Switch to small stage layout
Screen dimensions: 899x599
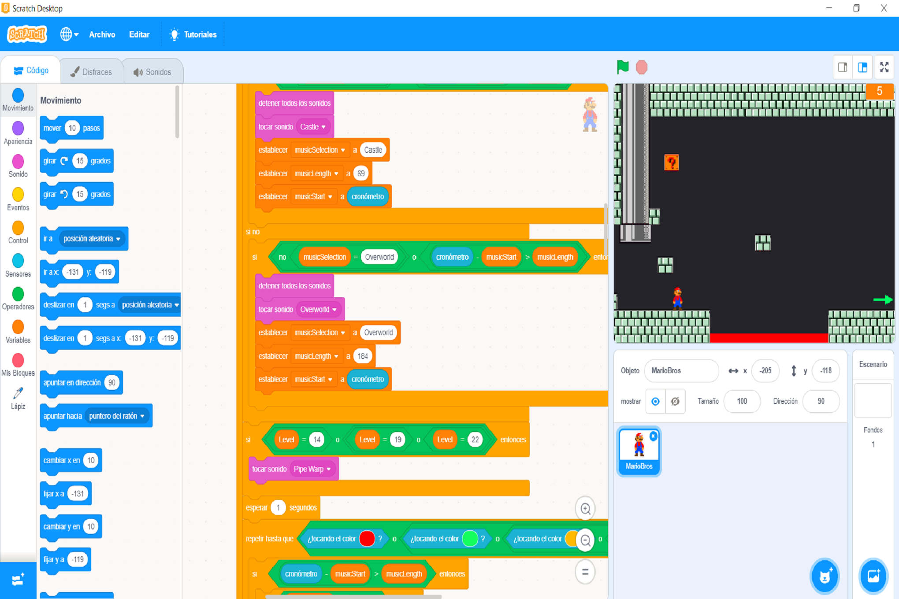843,67
